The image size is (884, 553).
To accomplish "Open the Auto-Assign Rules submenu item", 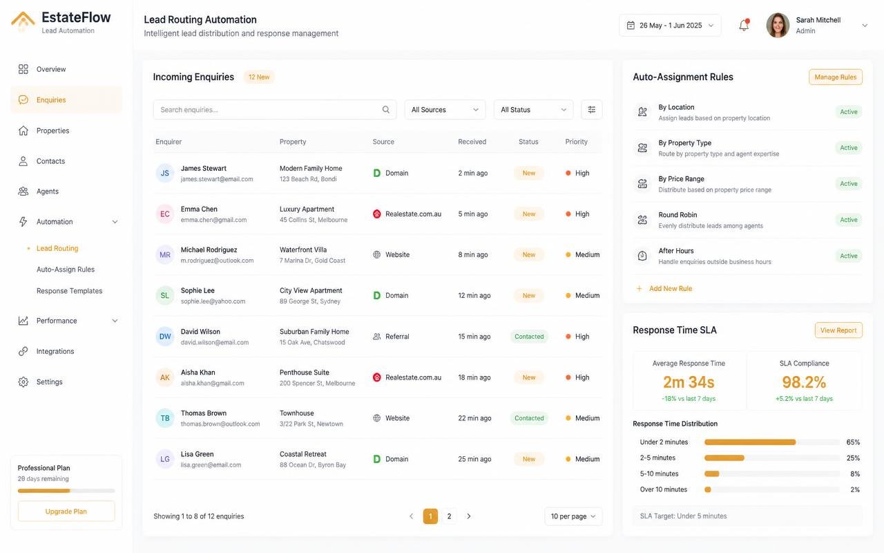I will coord(66,270).
